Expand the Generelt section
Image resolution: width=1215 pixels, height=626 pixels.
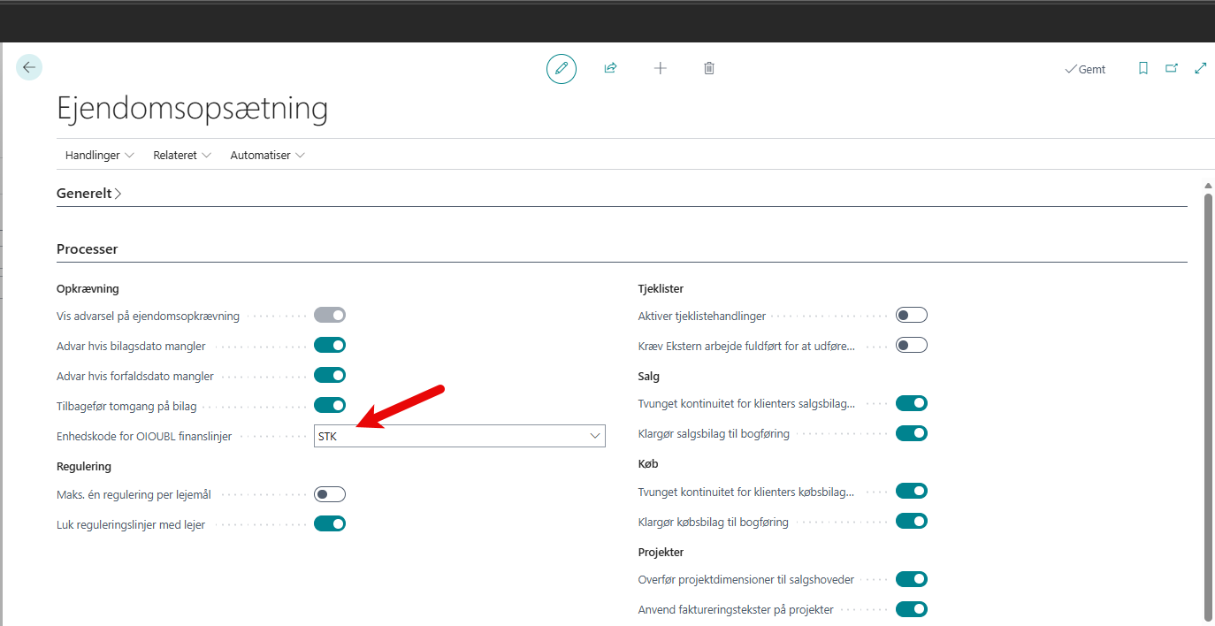(88, 194)
